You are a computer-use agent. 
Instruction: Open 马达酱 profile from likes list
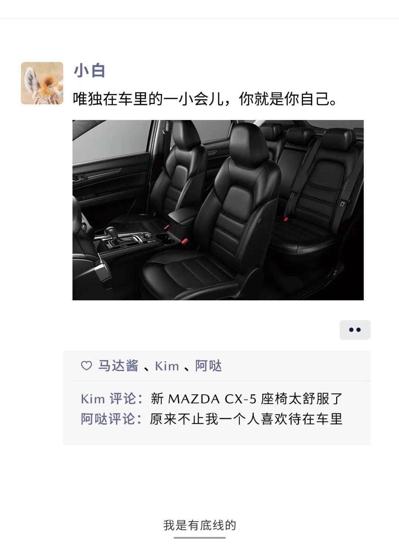point(118,366)
